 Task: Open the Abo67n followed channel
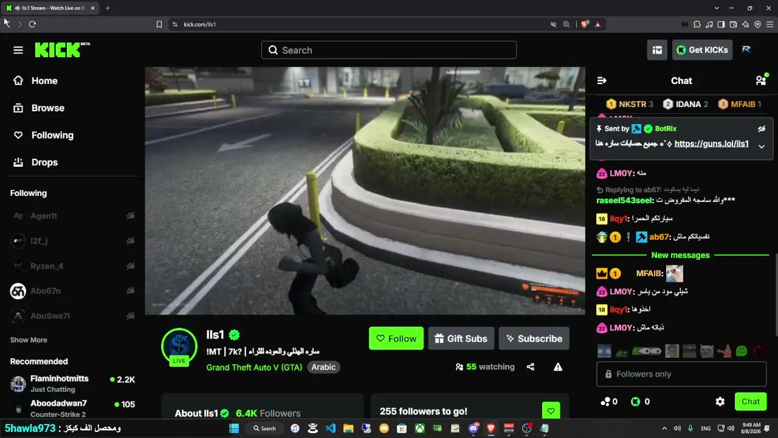(x=72, y=291)
